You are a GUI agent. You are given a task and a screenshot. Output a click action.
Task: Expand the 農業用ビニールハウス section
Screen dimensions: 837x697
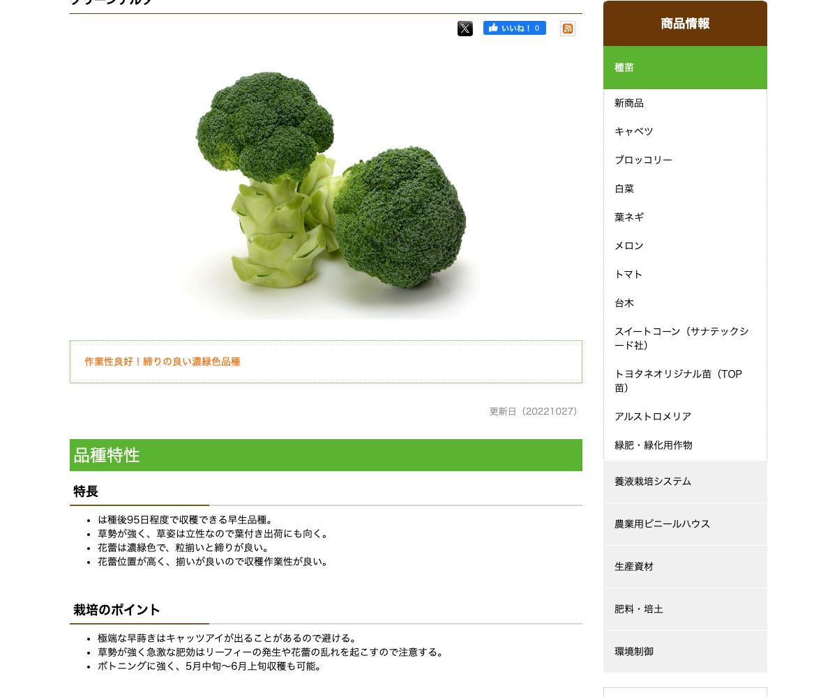pos(685,524)
